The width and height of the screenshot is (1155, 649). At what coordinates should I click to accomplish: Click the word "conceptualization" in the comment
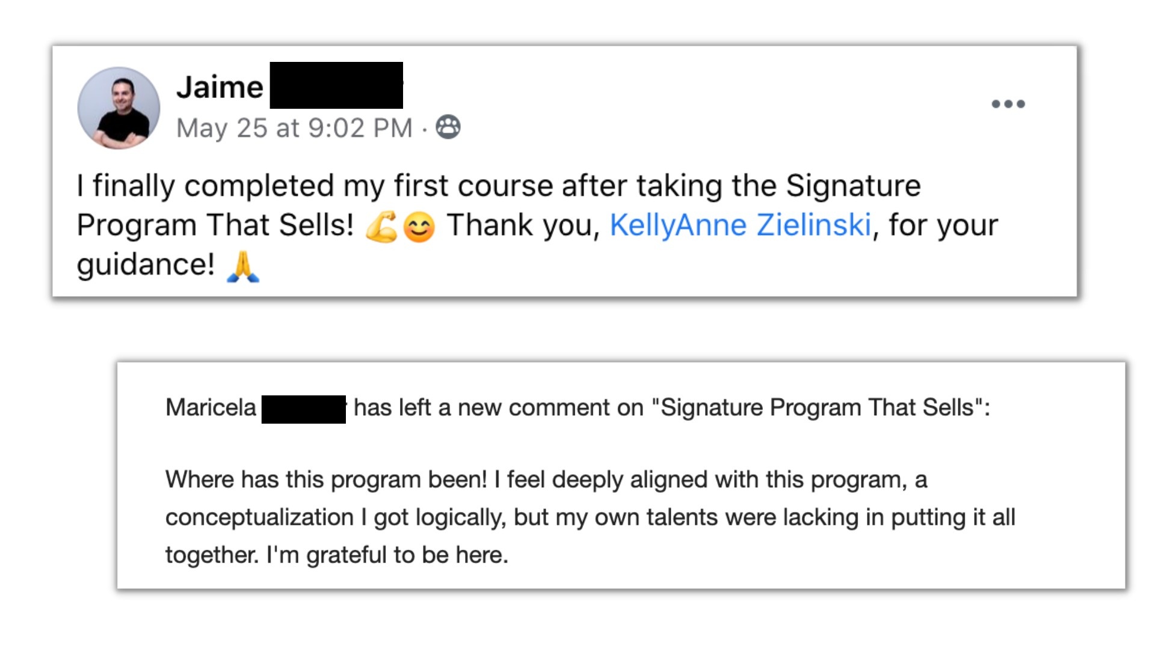(259, 517)
